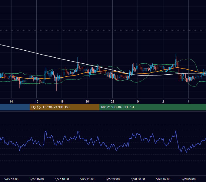Image resolution: width=206 pixels, height=182 pixels.
Task: Click the blue session bar before London
Action: [15, 107]
